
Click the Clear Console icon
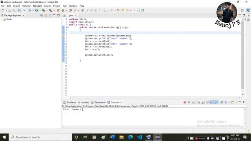point(199,102)
